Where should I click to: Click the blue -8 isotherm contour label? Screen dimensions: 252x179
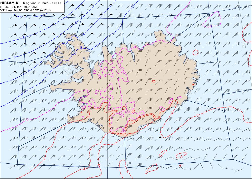(x=23, y=38)
